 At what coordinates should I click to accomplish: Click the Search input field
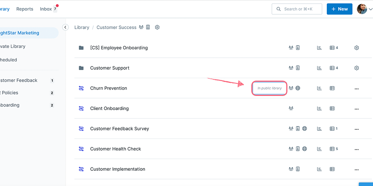297,9
